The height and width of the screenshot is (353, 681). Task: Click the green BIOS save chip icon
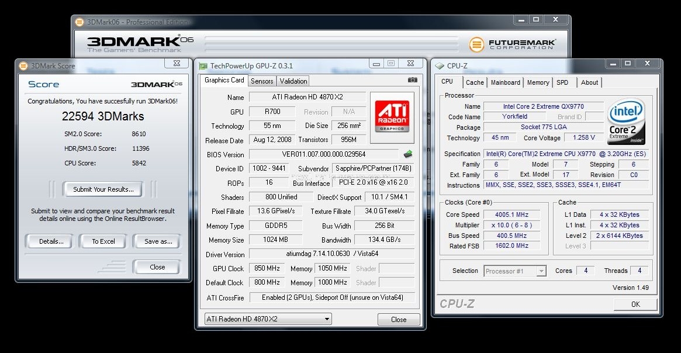(408, 154)
